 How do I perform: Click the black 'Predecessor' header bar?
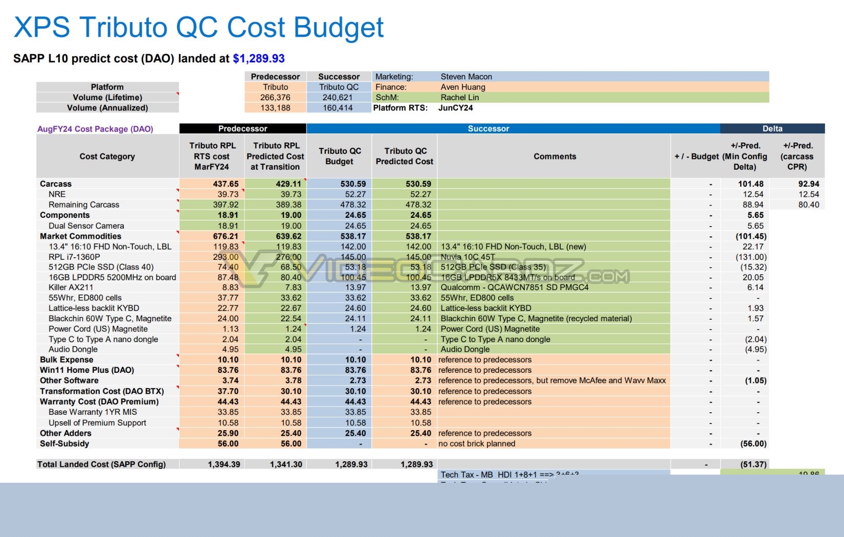click(243, 128)
